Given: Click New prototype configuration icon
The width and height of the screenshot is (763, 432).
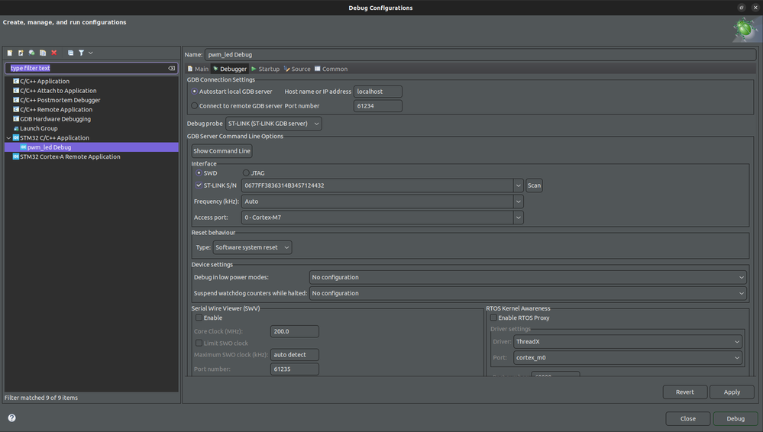Looking at the screenshot, I should coord(21,53).
